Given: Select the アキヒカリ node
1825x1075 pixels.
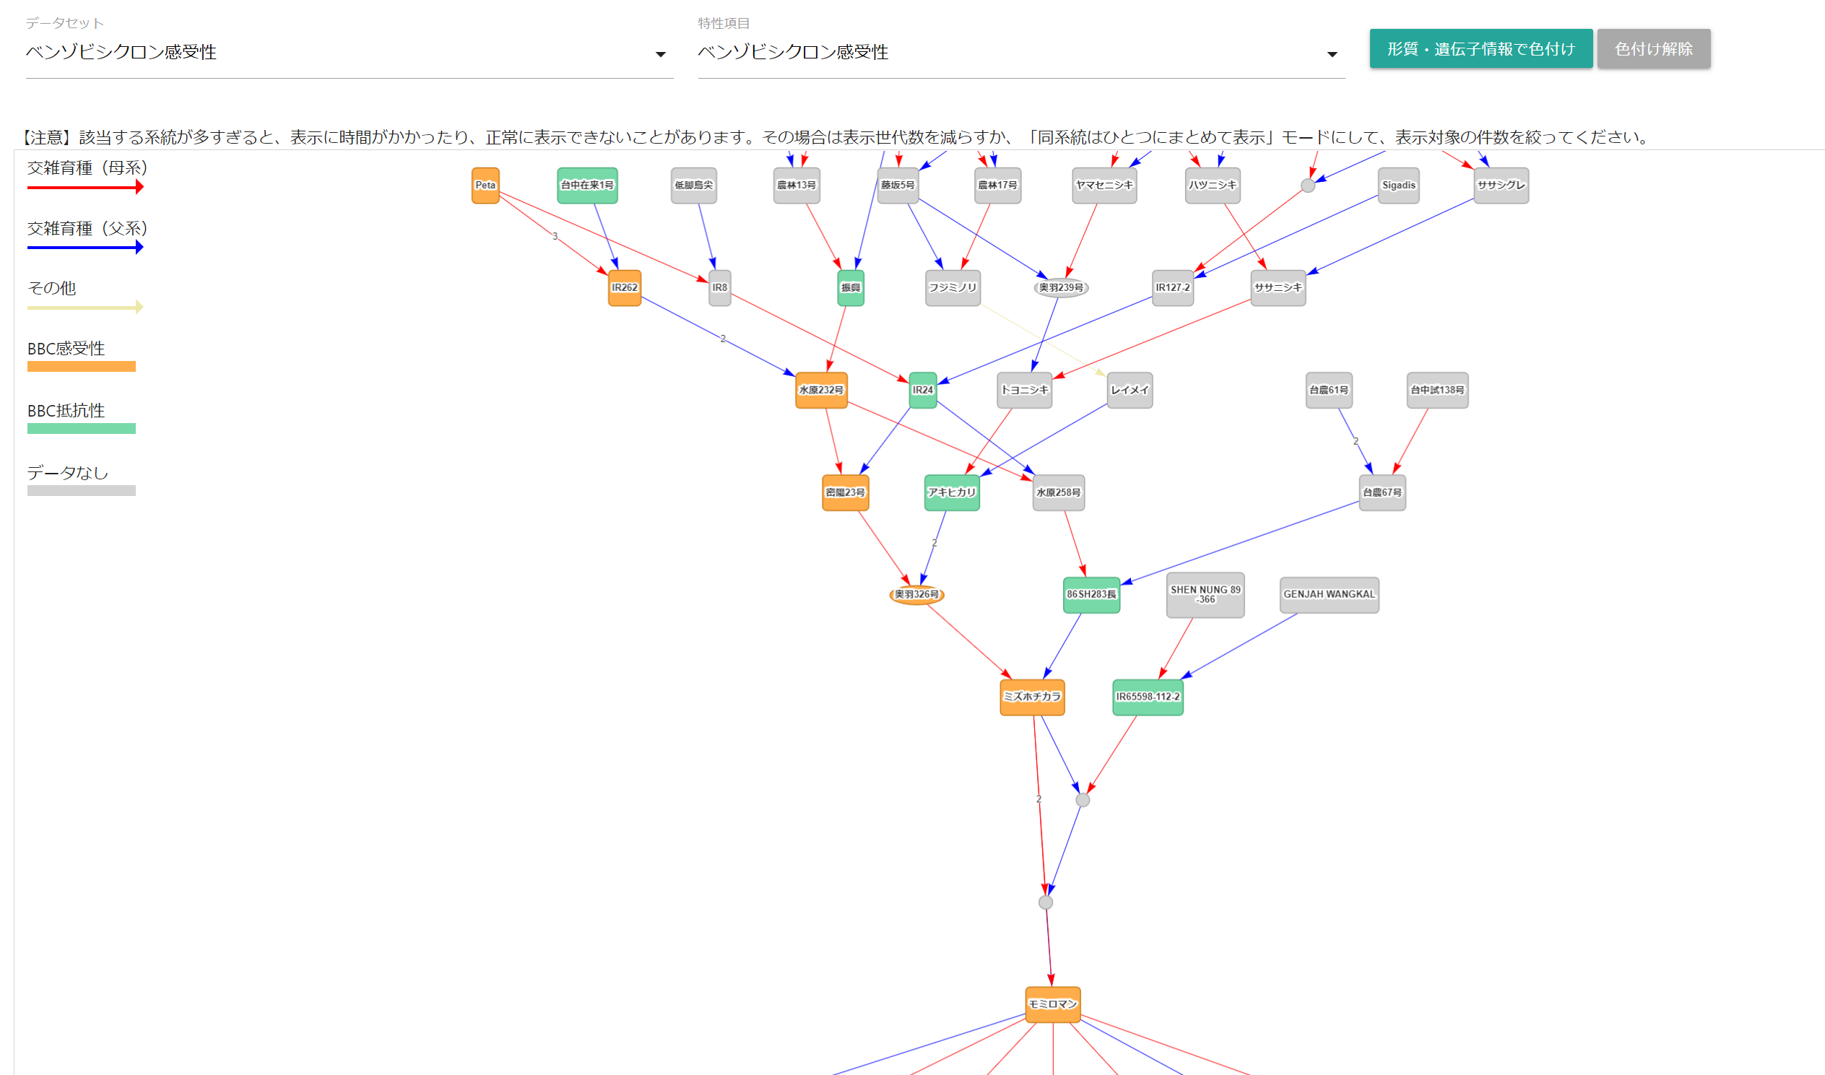Looking at the screenshot, I should [x=951, y=492].
